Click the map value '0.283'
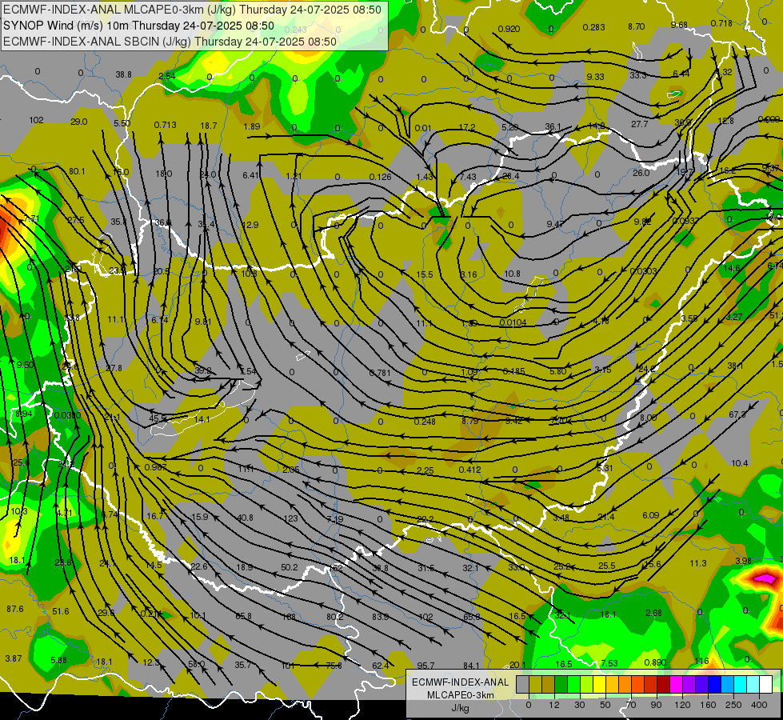Viewport: 783px width, 720px height. (x=593, y=27)
